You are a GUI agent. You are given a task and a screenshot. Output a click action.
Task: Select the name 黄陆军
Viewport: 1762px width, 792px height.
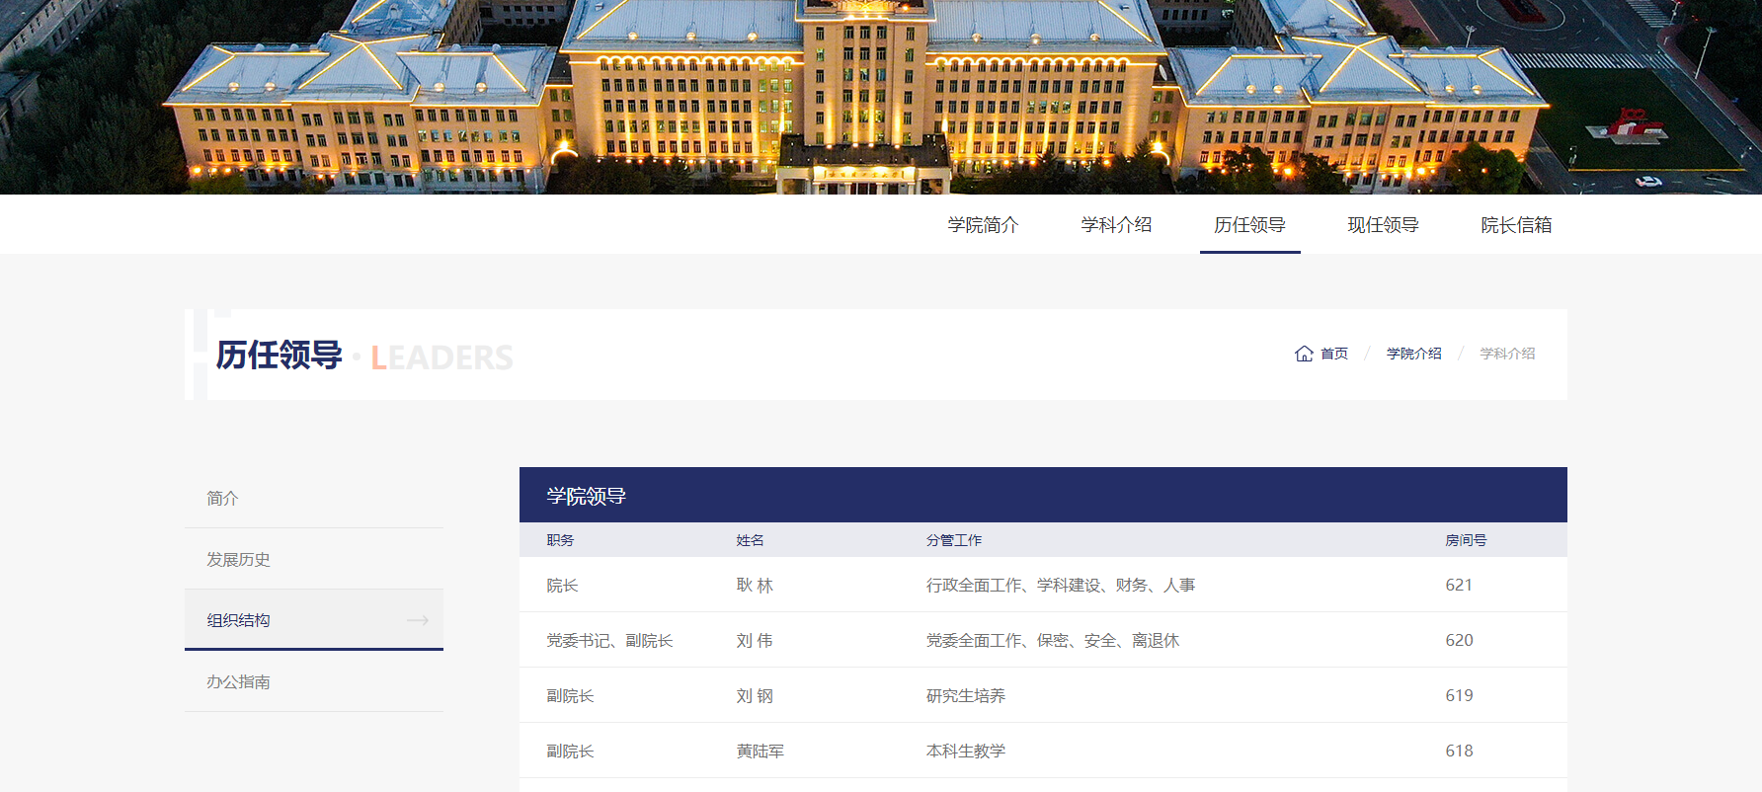pyautogui.click(x=761, y=752)
